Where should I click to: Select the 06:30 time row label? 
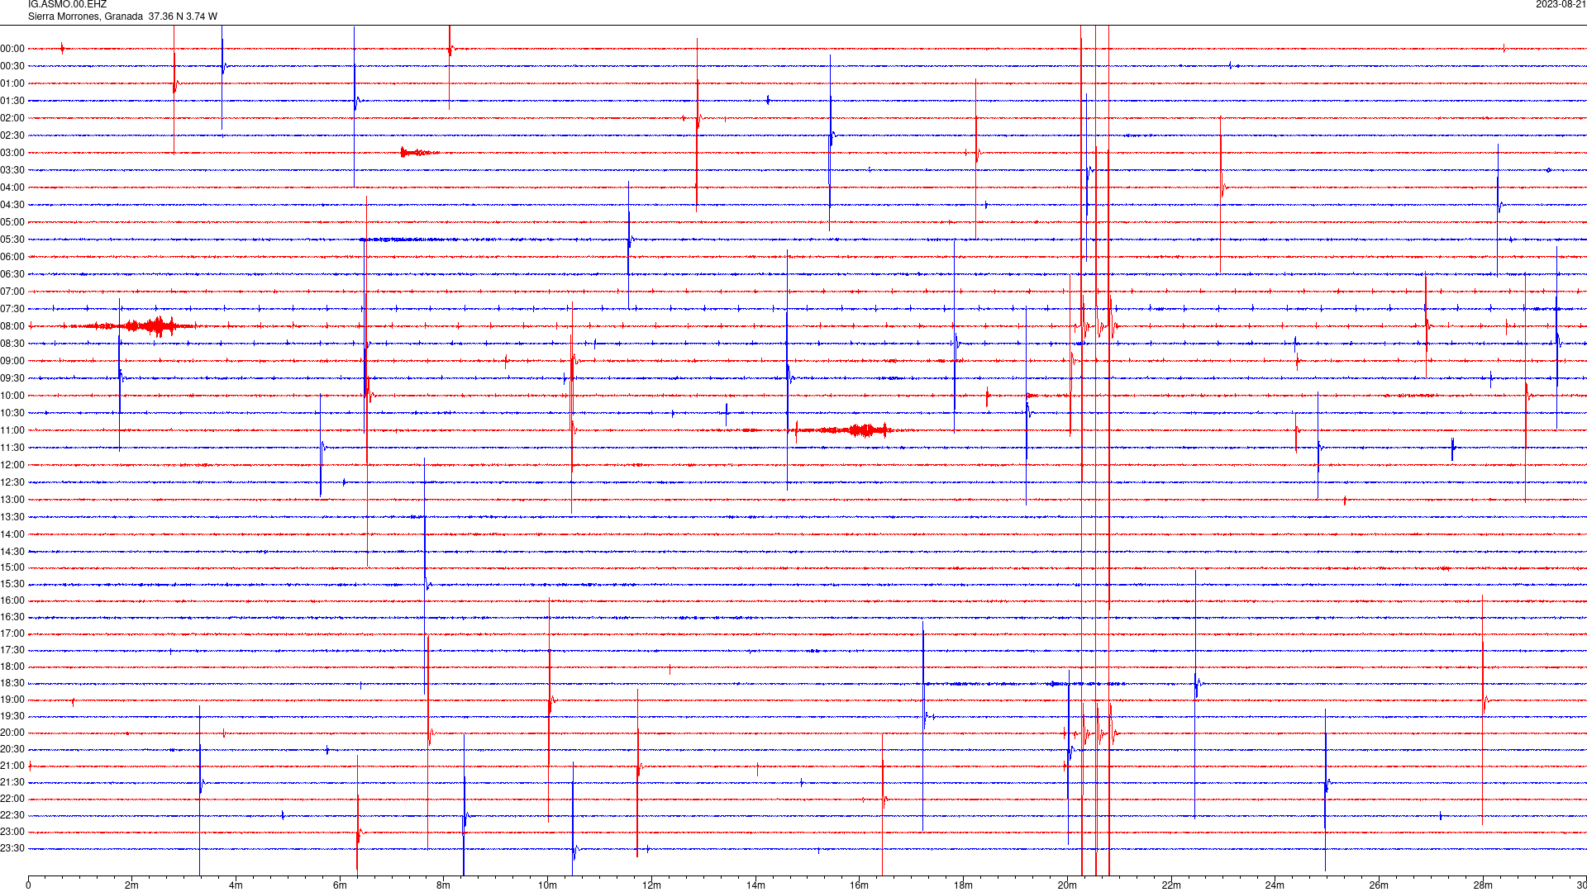pyautogui.click(x=12, y=274)
